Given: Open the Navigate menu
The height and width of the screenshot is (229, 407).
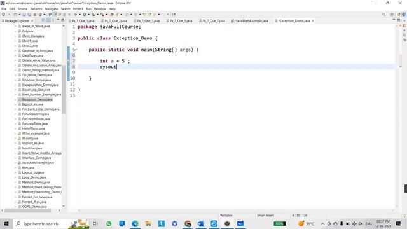Looking at the screenshot, I should click(x=52, y=9).
